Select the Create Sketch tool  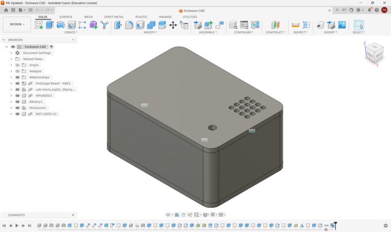tap(39, 25)
